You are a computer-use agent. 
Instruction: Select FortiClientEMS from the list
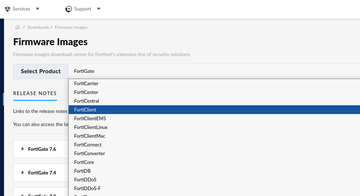90,118
